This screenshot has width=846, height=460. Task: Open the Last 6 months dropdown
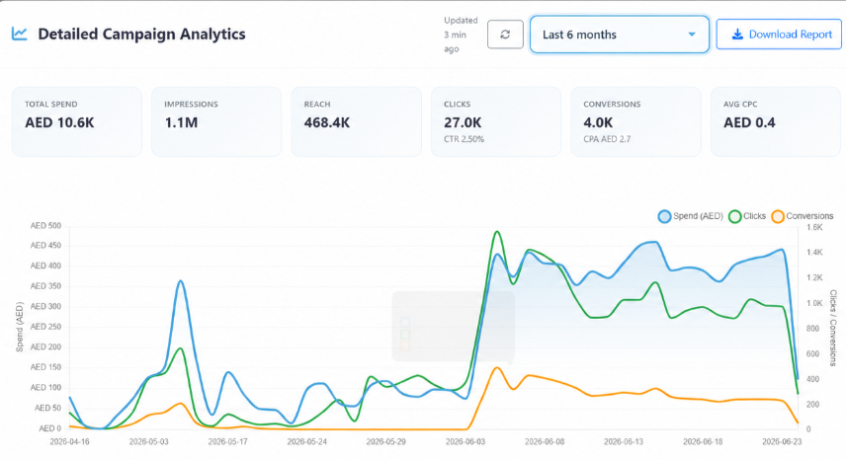(620, 35)
